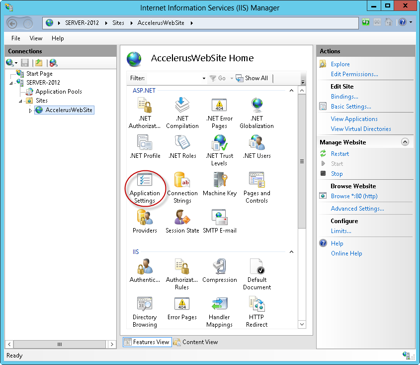The height and width of the screenshot is (365, 420).
Task: Click the Delete connection icon
Action: click(53, 63)
